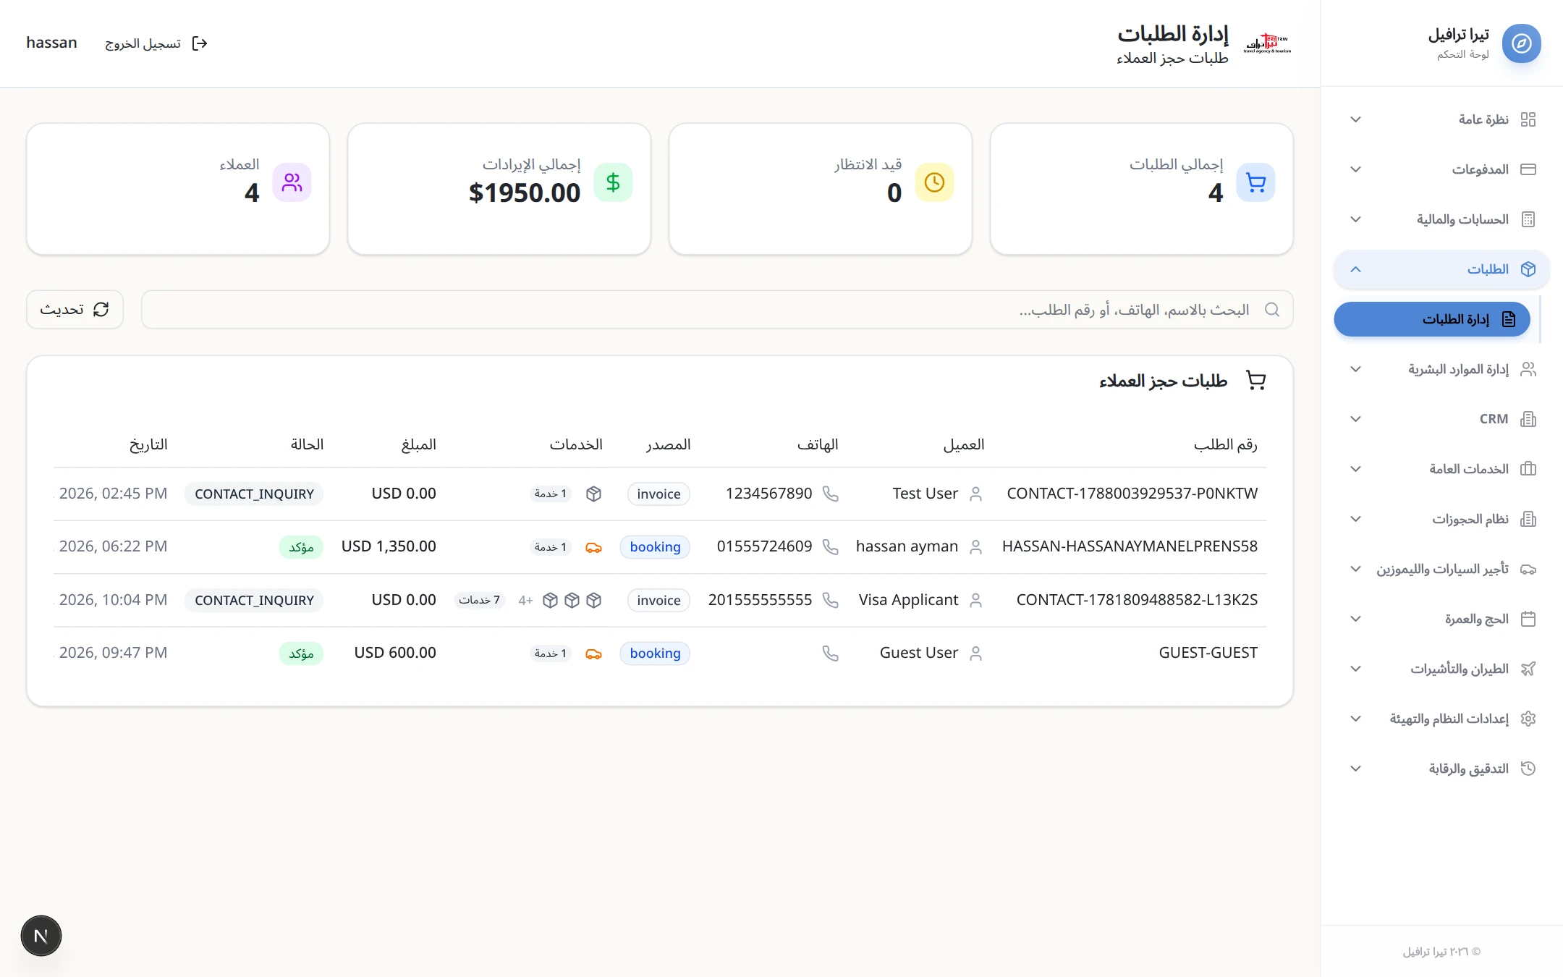1563x977 pixels.
Task: Click the cart icon beside طلبات حجز العملاء heading
Action: coord(1255,381)
